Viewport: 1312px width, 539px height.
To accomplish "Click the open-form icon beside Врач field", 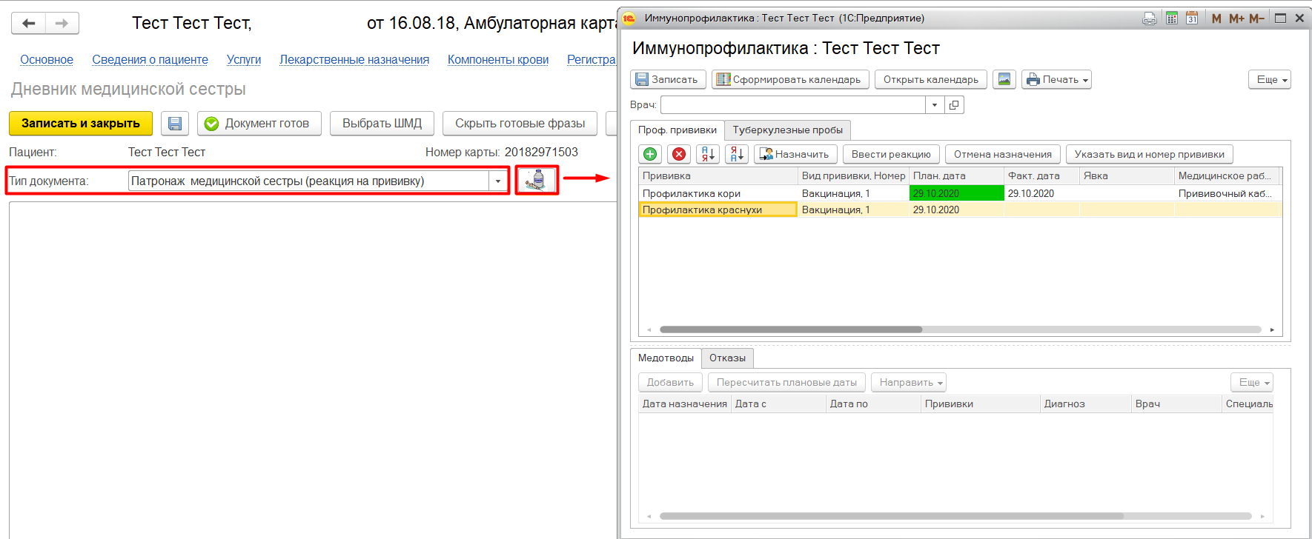I will pyautogui.click(x=954, y=105).
